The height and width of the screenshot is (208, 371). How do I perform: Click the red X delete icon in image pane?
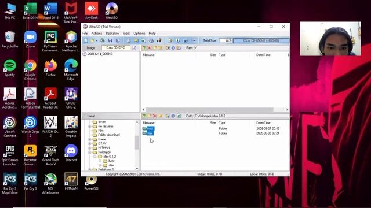pyautogui.click(x=150, y=48)
